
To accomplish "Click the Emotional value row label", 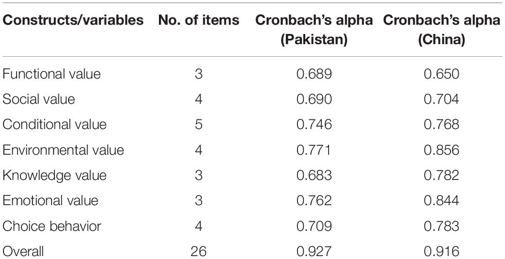I will 51,200.
